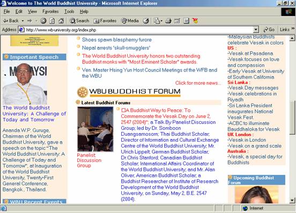
Task: Click the Print toolbar icon
Action: [168, 21]
